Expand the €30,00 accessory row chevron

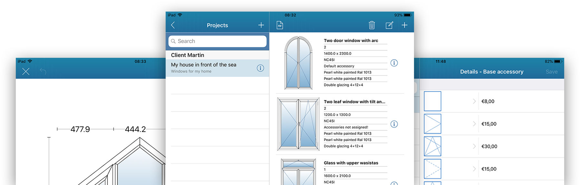[474, 146]
